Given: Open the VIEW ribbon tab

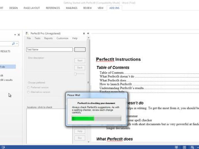Looking at the screenshot, I should pos(101,8).
